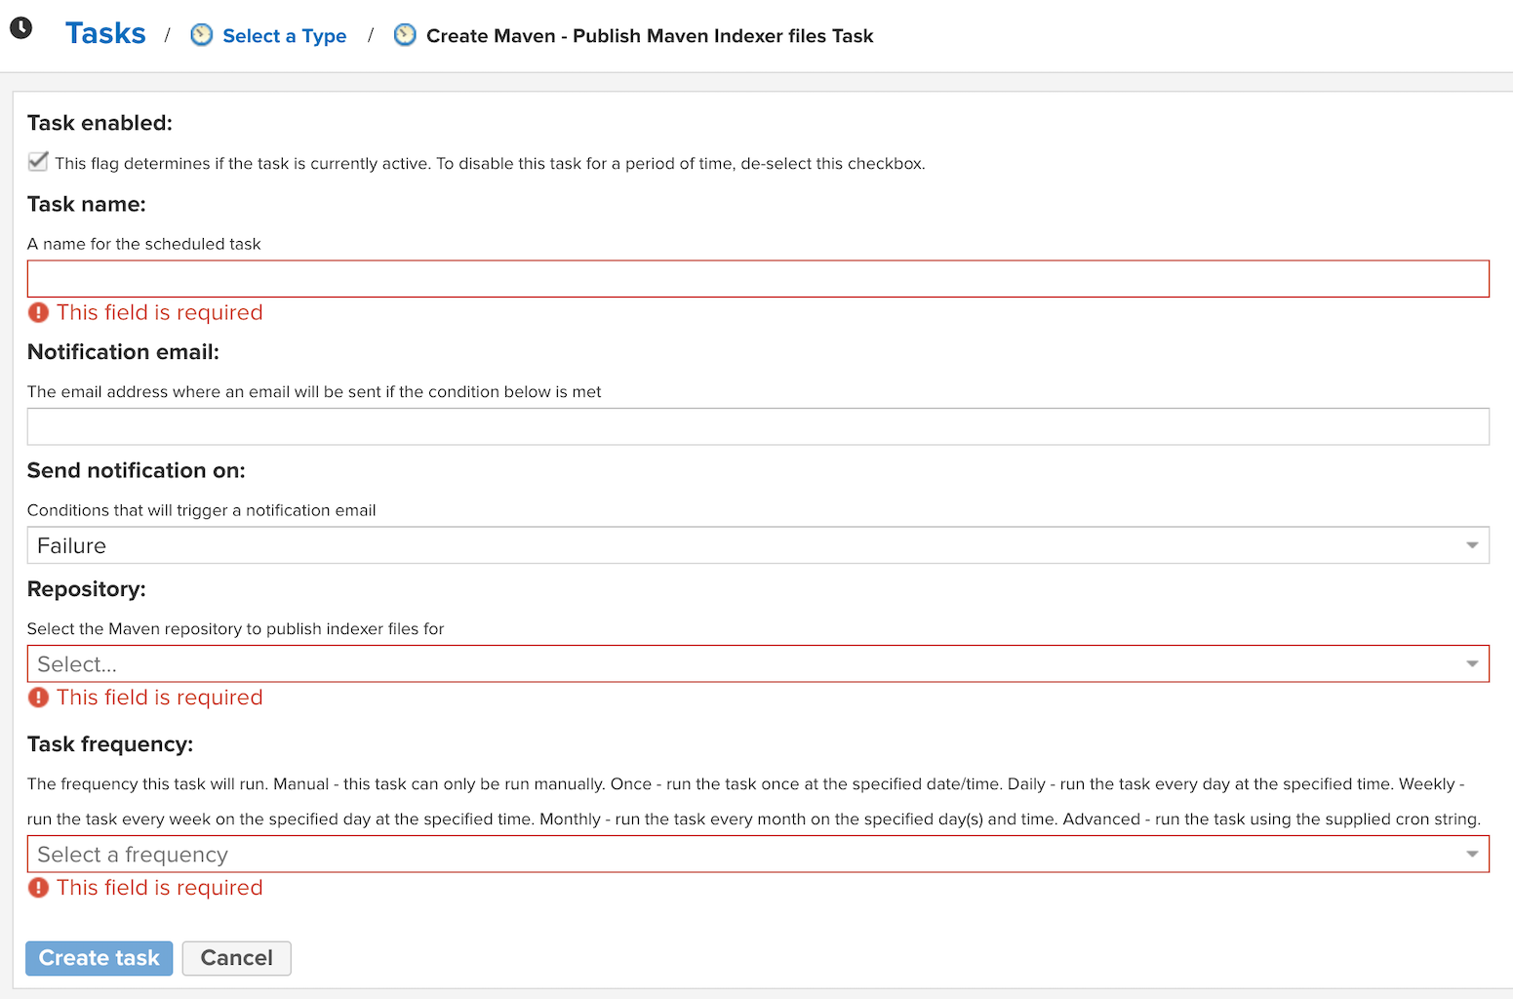Click the error icon under Task name field
Image resolution: width=1513 pixels, height=999 pixels.
click(x=38, y=312)
